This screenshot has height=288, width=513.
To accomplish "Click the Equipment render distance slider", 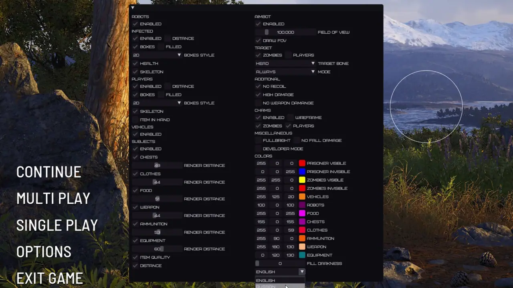I will (157, 249).
